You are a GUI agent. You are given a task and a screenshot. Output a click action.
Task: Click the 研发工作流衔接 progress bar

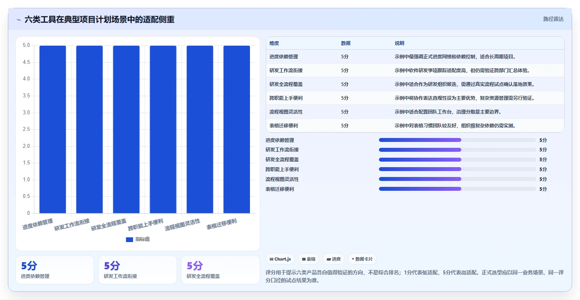pyautogui.click(x=457, y=150)
